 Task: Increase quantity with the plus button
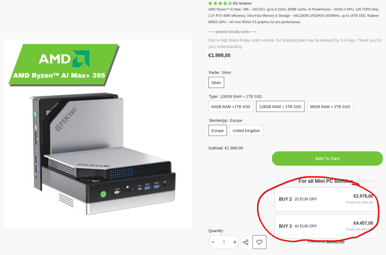tap(235, 242)
